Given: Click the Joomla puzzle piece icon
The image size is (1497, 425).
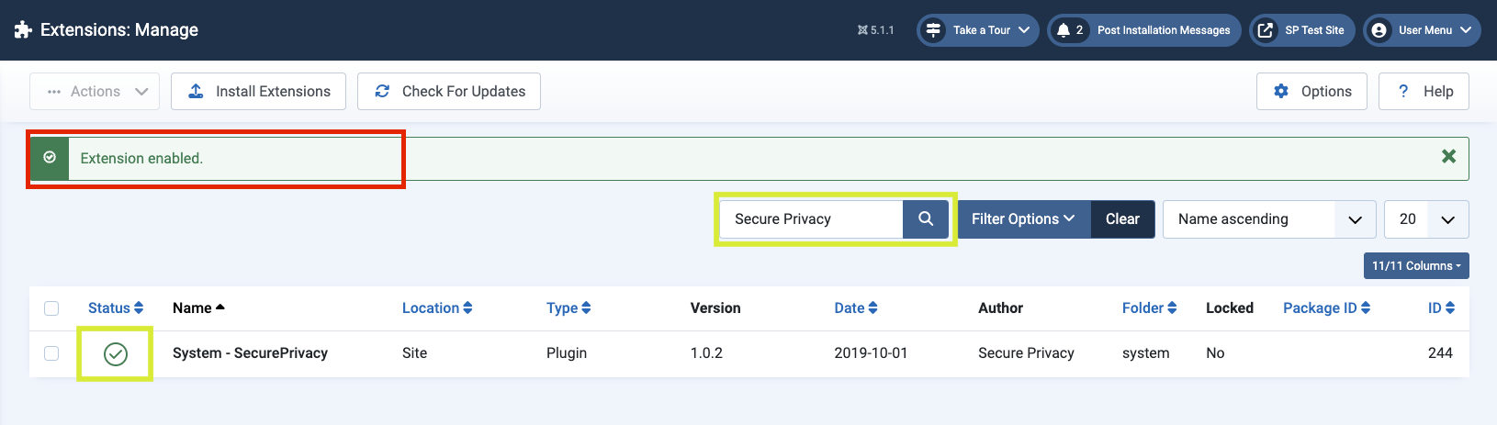Looking at the screenshot, I should coord(23,30).
